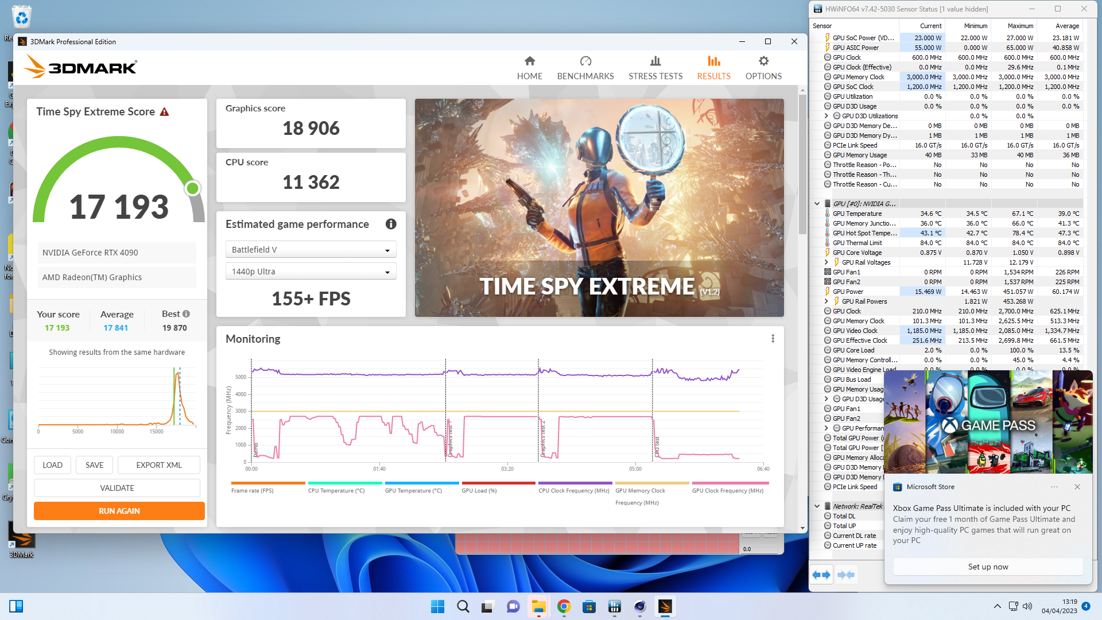Open the 3DMark icon in the taskbar
Screen dimensions: 1102x620
(x=665, y=606)
